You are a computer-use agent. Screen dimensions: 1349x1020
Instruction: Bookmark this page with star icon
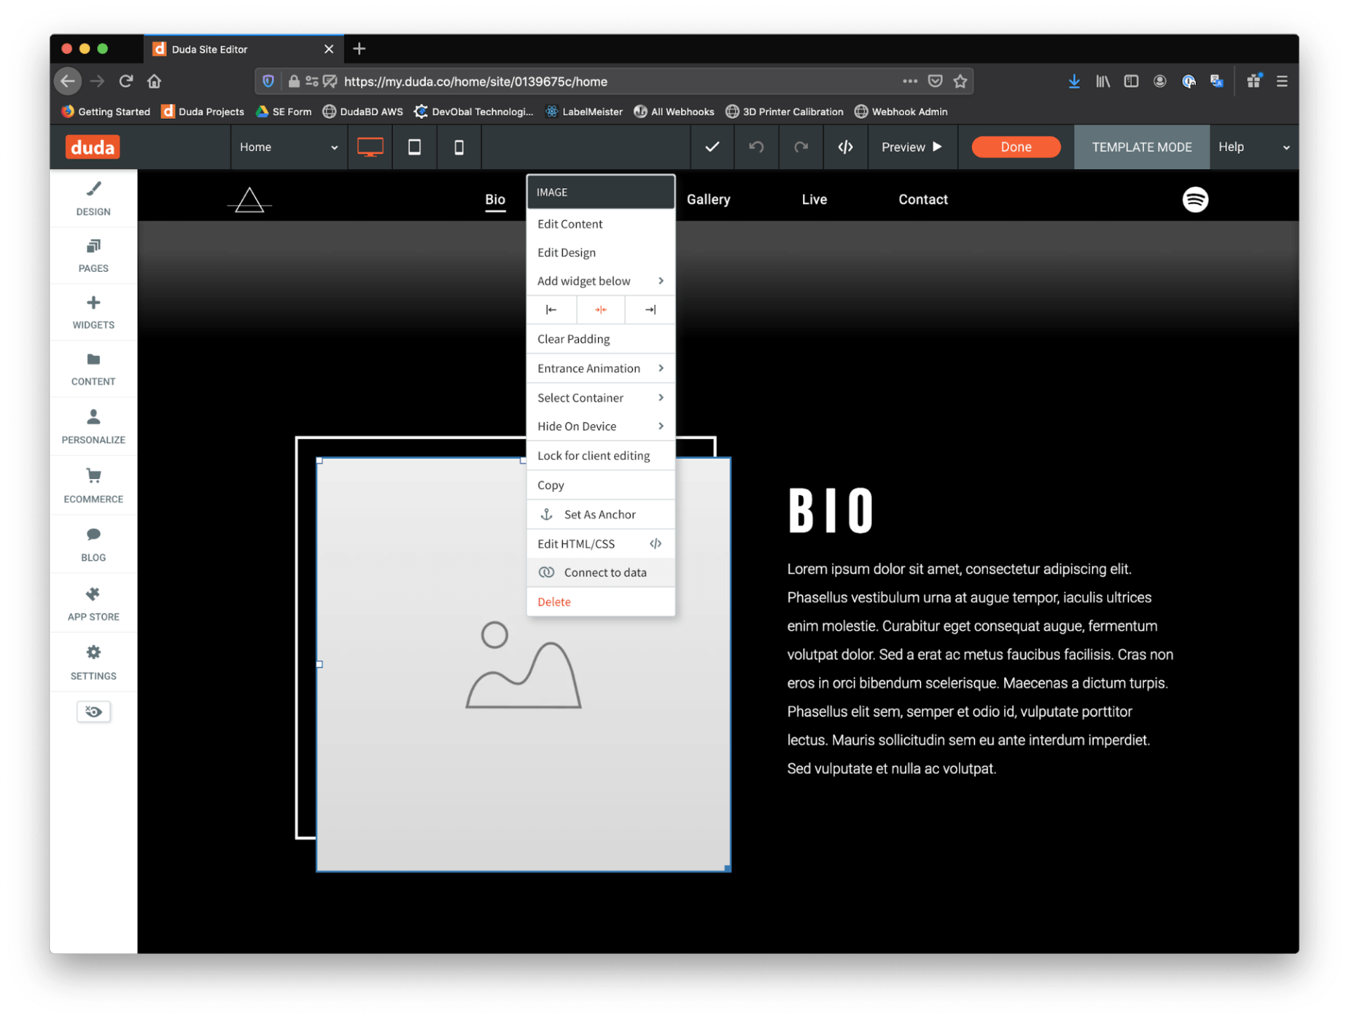click(960, 81)
